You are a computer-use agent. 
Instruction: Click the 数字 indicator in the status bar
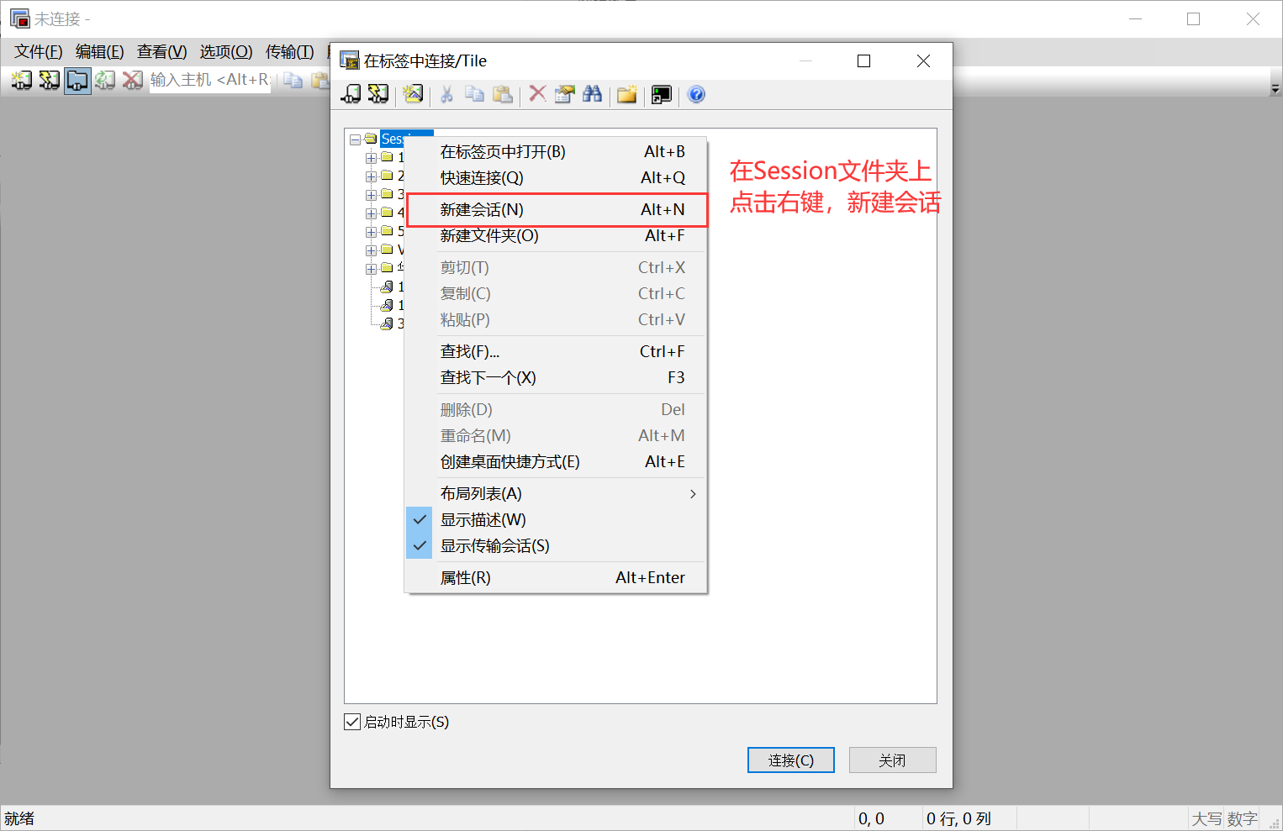[x=1242, y=819]
